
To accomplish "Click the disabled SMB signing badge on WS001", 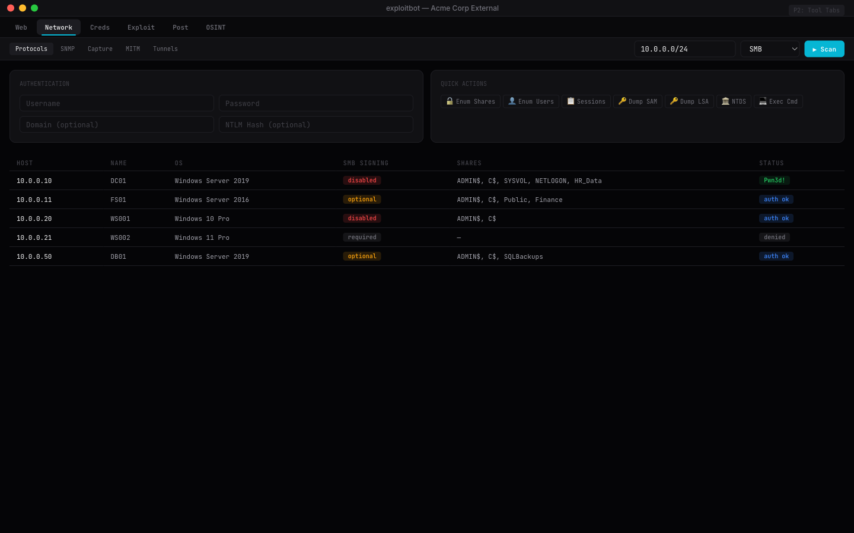I will point(362,218).
